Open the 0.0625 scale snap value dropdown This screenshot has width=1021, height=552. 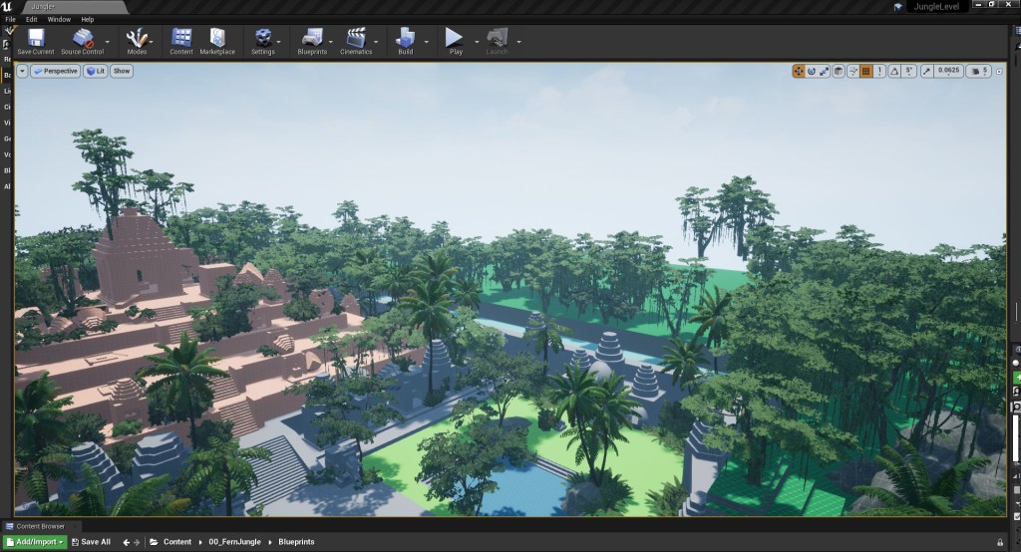point(948,71)
